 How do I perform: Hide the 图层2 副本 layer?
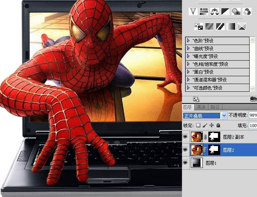click(186, 137)
